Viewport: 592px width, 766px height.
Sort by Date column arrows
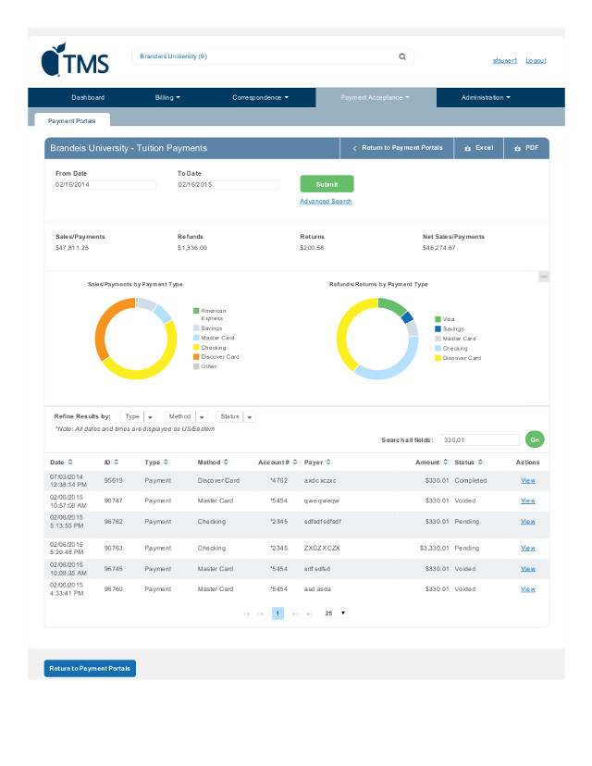(70, 462)
